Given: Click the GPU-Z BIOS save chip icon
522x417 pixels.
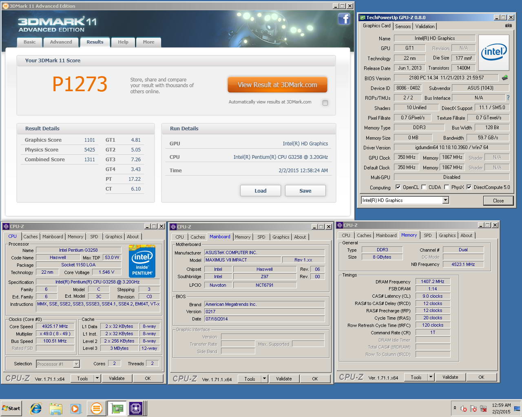Looking at the screenshot, I should (x=505, y=77).
